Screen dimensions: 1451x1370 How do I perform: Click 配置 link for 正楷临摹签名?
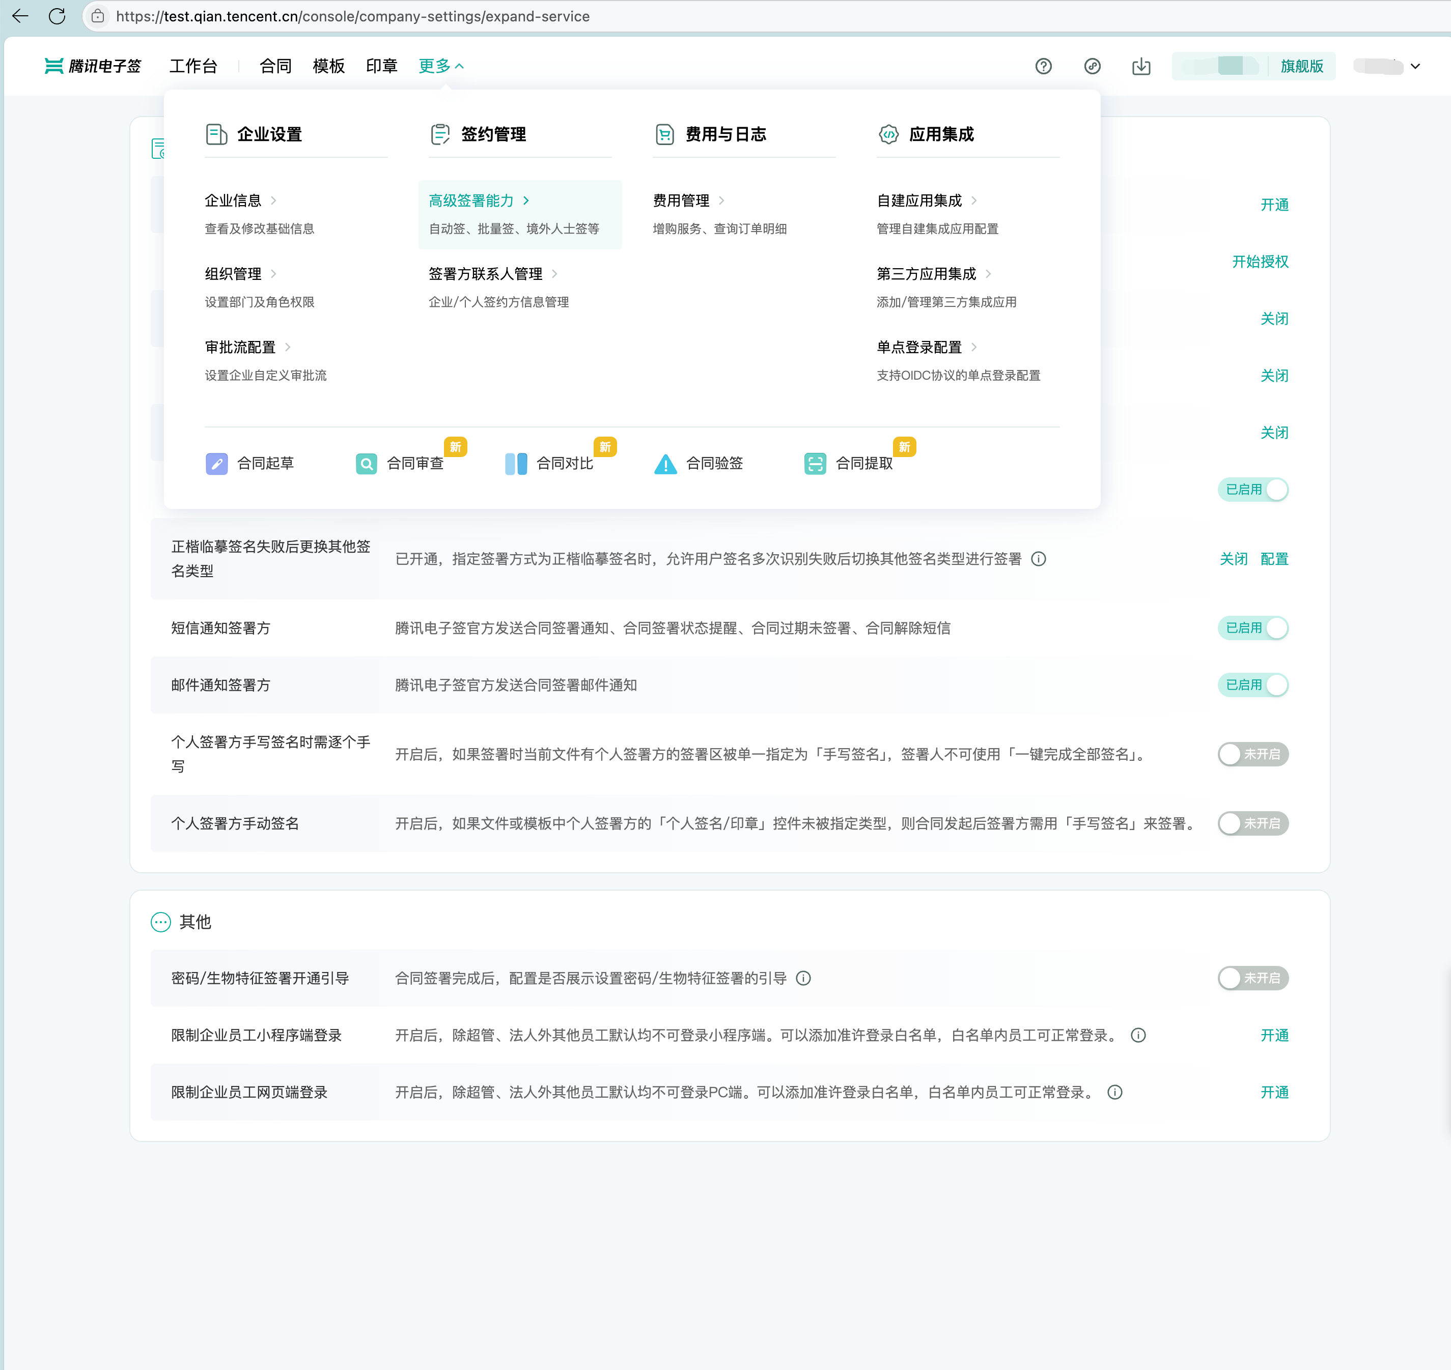pyautogui.click(x=1274, y=559)
